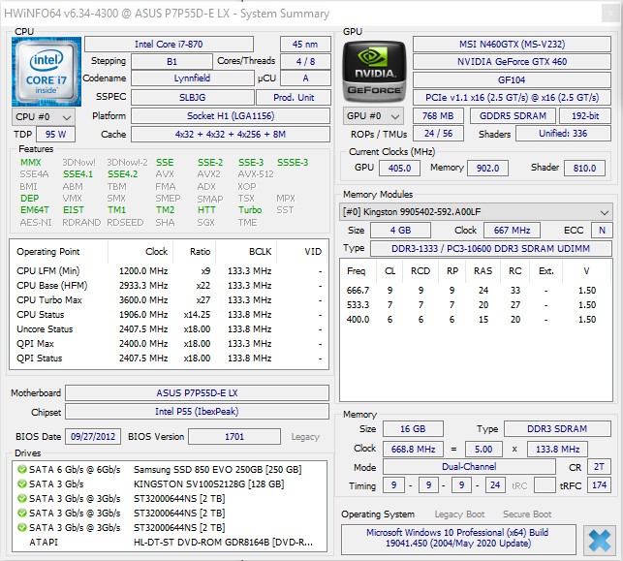623x561 pixels.
Task: Click the Intel P55 (IbexPeak) chipset field
Action: pyautogui.click(x=197, y=412)
